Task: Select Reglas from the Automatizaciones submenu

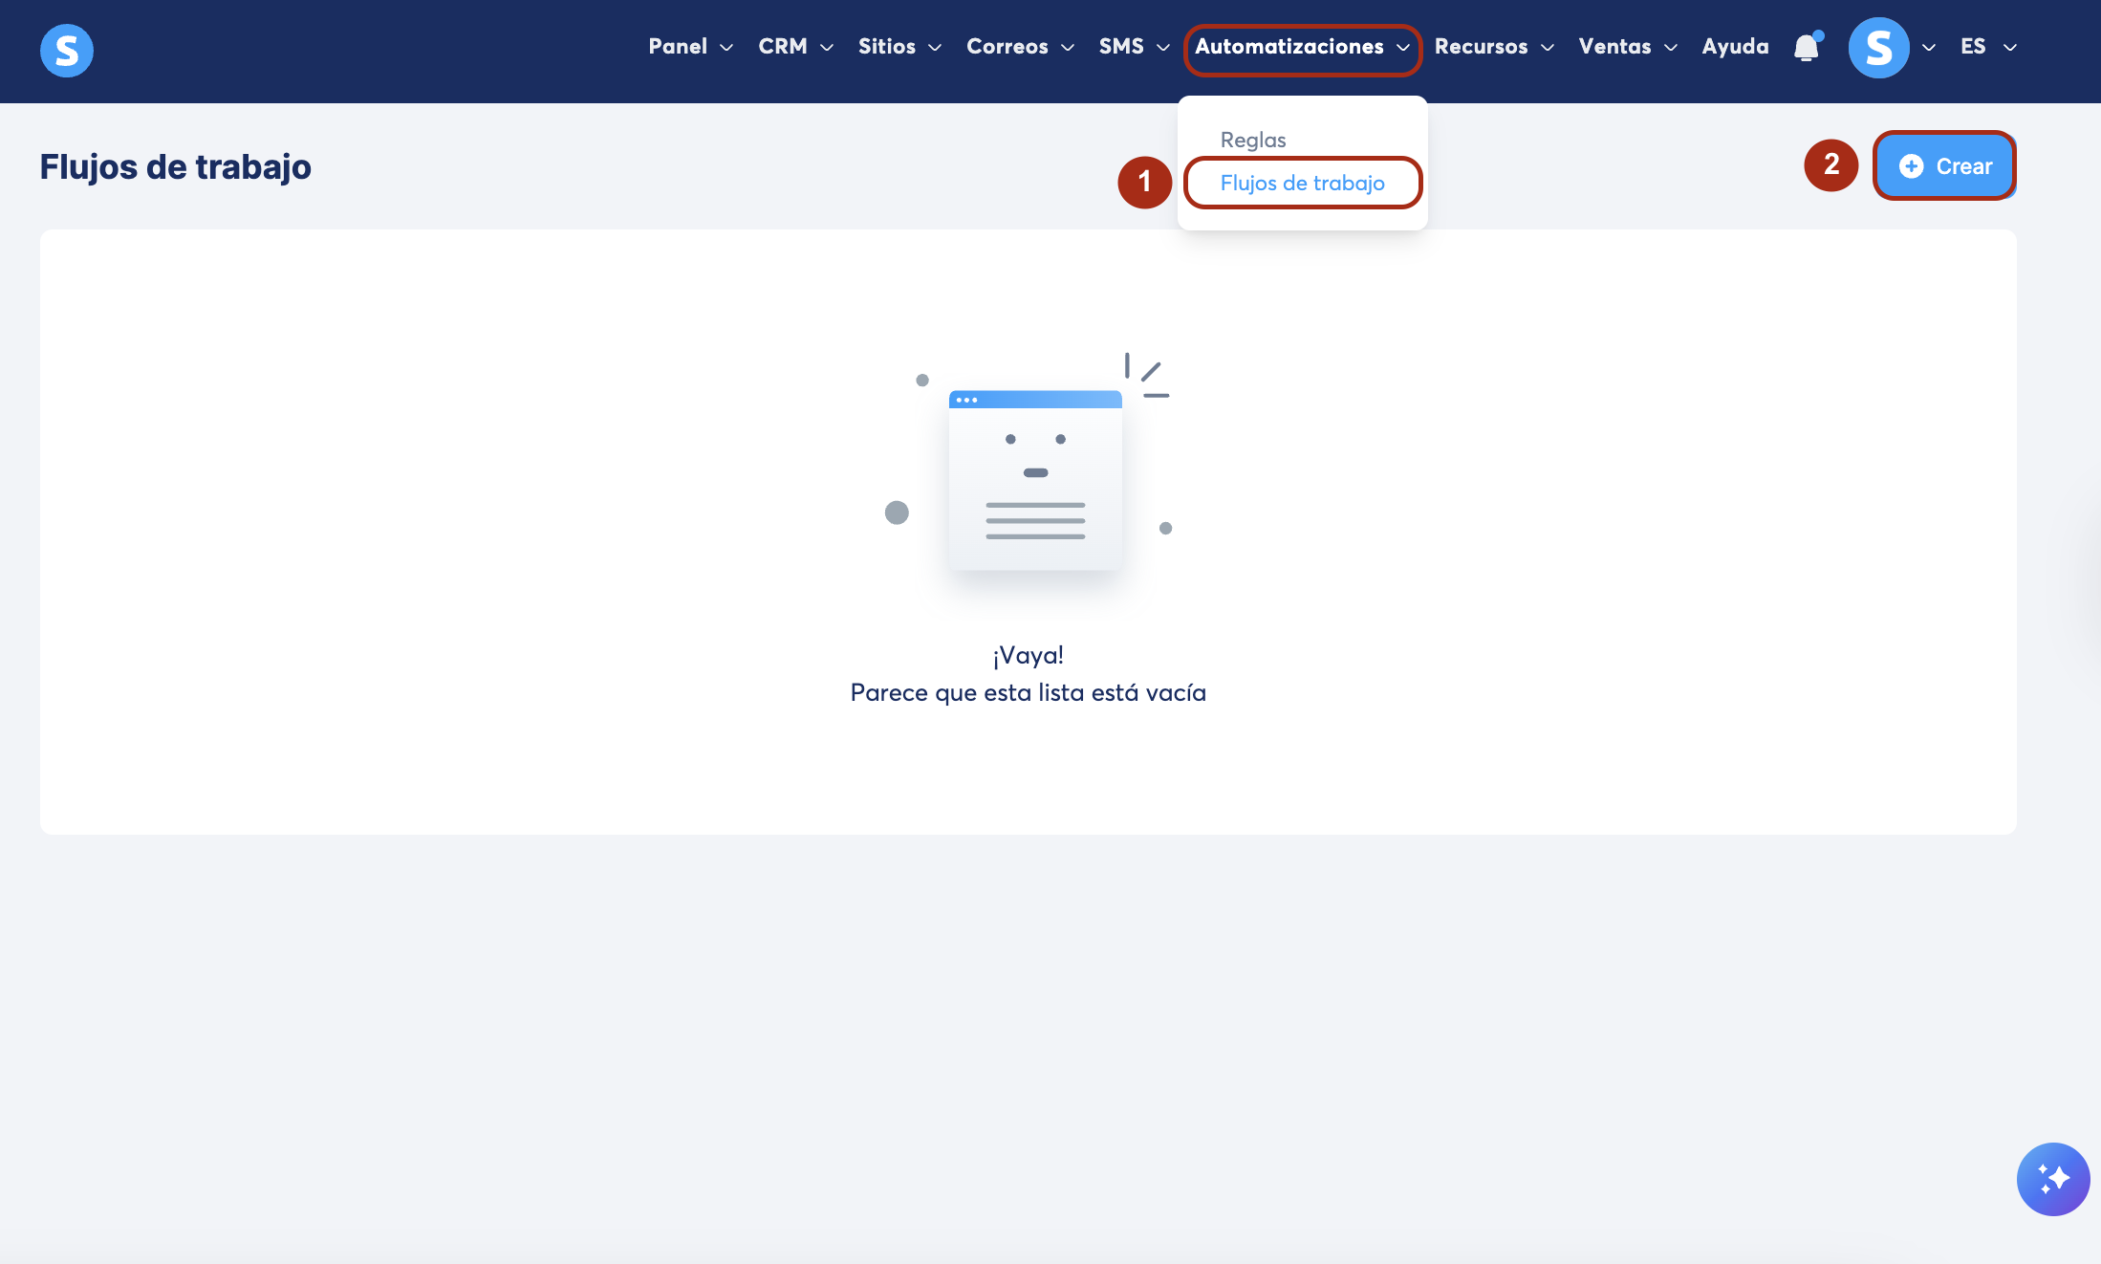Action: [x=1252, y=140]
